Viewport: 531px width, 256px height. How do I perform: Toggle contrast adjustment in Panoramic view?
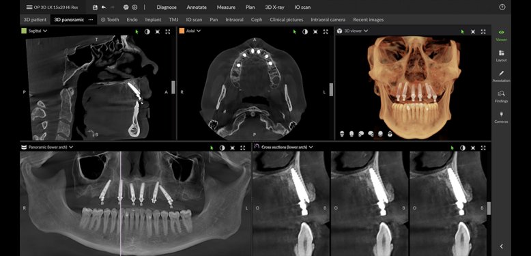pos(222,148)
